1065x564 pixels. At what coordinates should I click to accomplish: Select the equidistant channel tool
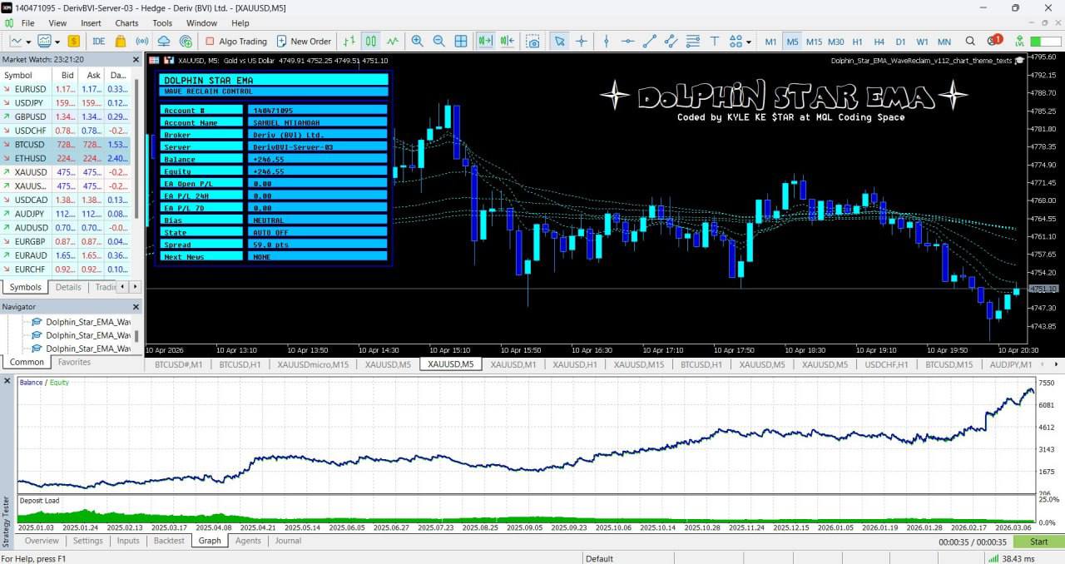tap(671, 41)
